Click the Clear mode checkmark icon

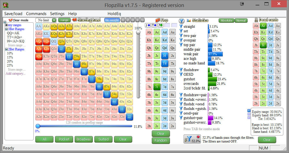(10, 20)
